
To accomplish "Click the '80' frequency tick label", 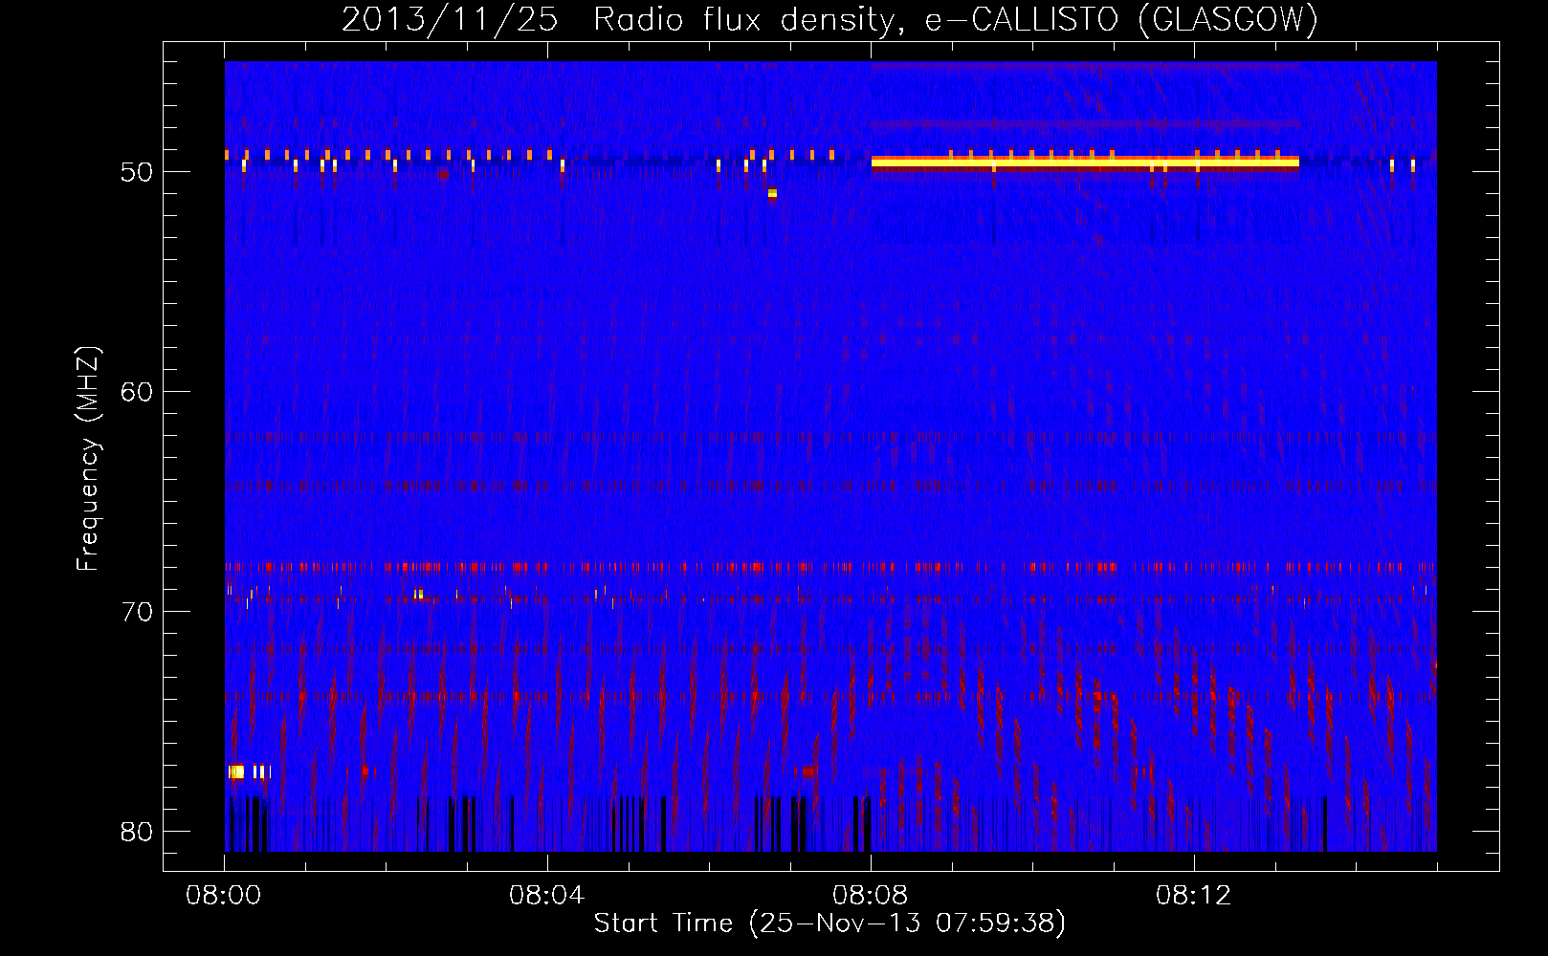I will tap(137, 832).
